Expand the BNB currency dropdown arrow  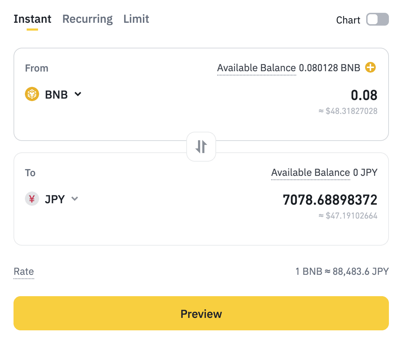pos(78,94)
